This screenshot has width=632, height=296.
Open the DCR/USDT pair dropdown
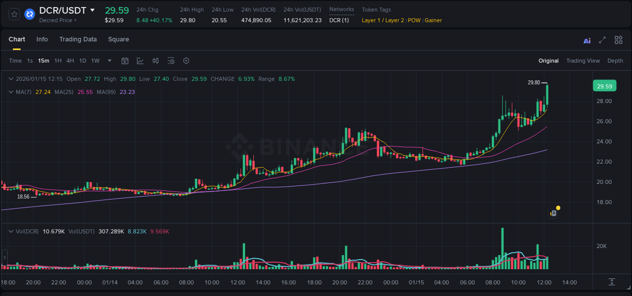(x=92, y=10)
